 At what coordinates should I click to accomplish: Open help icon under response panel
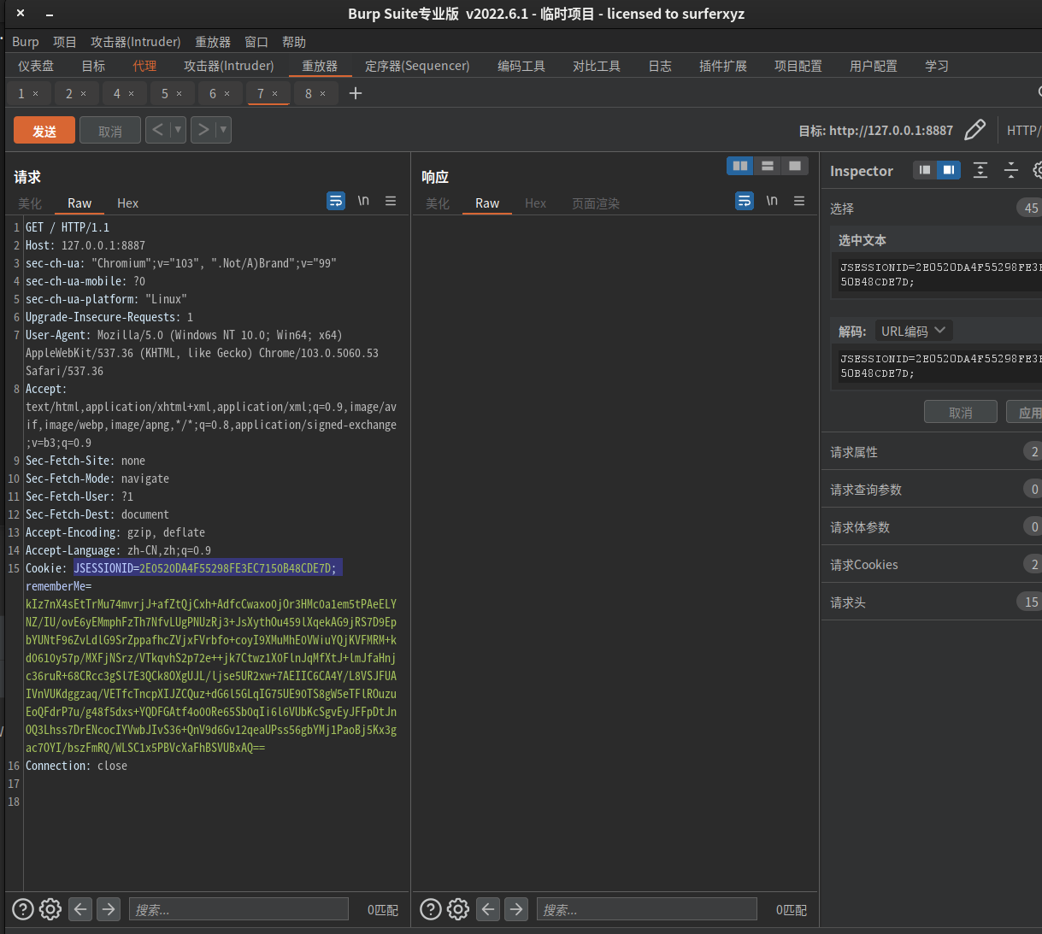click(431, 909)
